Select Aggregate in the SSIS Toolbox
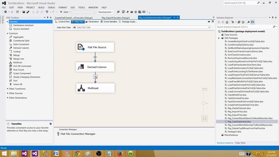Viewport: 279px width, 157px height. coord(18,37)
